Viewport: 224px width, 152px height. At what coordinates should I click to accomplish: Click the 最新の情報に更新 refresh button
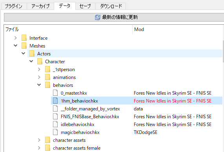114,17
